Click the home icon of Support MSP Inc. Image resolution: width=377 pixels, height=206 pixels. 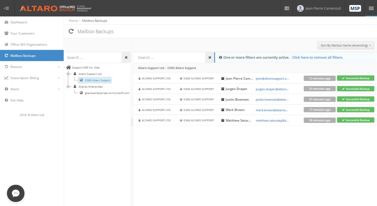(x=68, y=67)
